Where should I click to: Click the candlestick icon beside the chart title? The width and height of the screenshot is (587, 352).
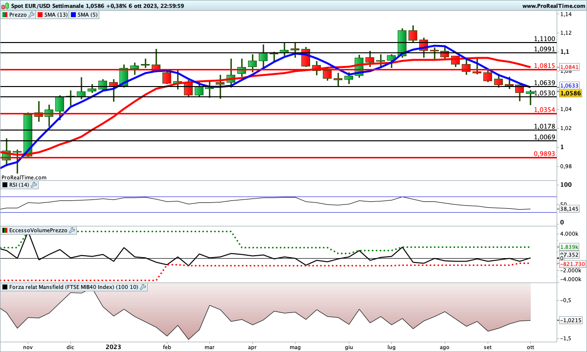5,6
